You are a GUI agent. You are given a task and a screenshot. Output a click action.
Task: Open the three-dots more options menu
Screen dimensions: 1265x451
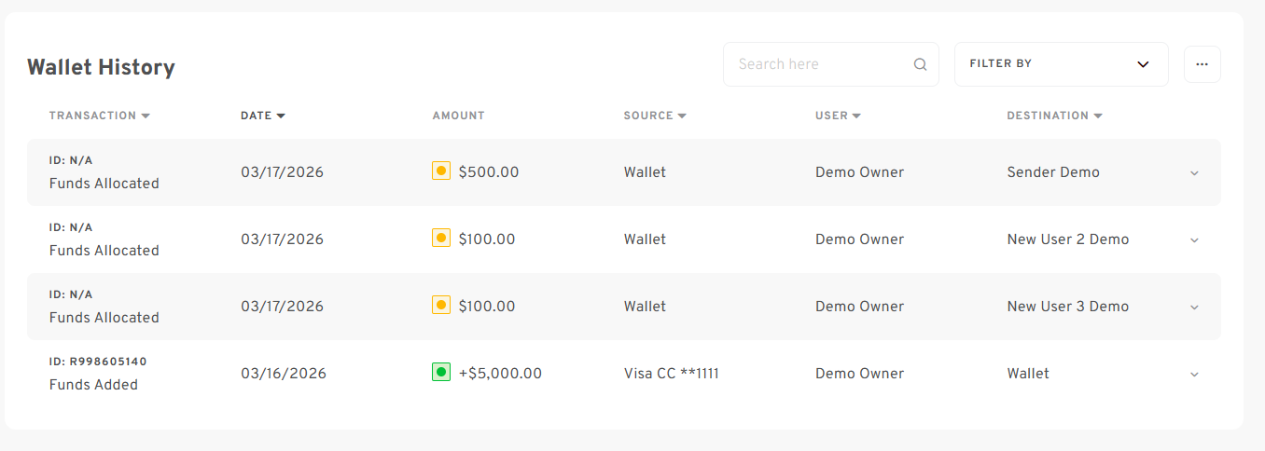point(1202,64)
